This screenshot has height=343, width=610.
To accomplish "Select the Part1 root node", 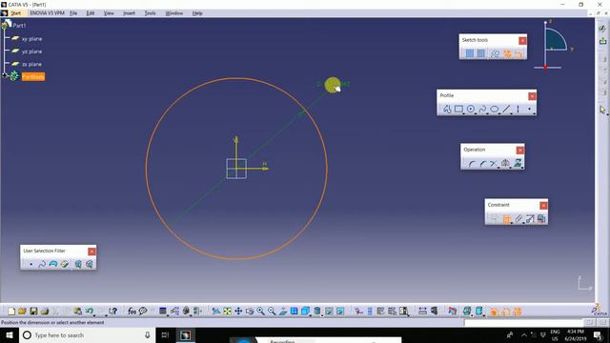I will coord(19,26).
